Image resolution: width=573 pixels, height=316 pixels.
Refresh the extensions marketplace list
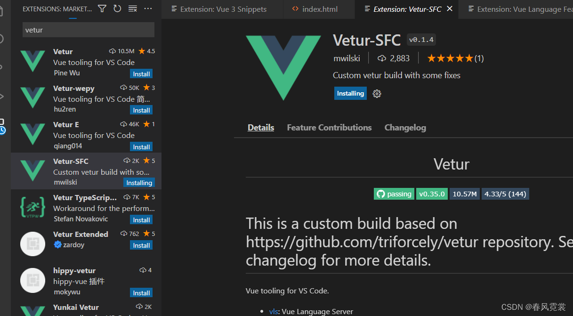[x=117, y=8]
